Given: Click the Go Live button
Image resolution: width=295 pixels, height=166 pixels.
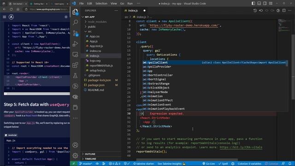Looking at the screenshot, I should pos(209,164).
